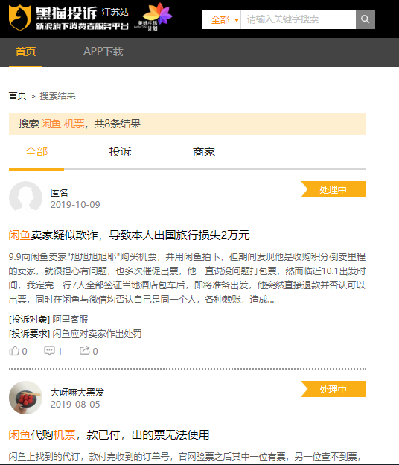Image resolution: width=399 pixels, height=465 pixels.
Task: Open the complaint titled 闲鱼代购机票，款已付
Action: coord(109,435)
